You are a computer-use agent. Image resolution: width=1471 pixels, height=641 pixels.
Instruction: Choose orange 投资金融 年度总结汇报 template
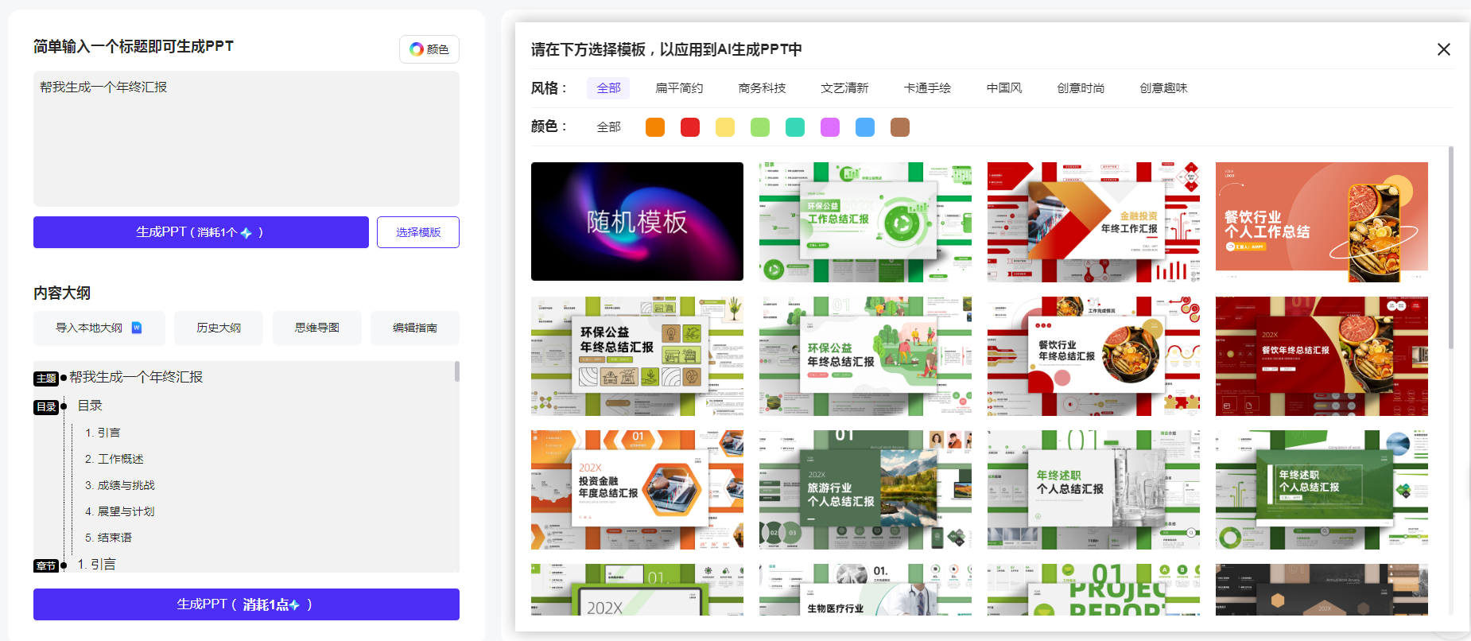click(637, 490)
